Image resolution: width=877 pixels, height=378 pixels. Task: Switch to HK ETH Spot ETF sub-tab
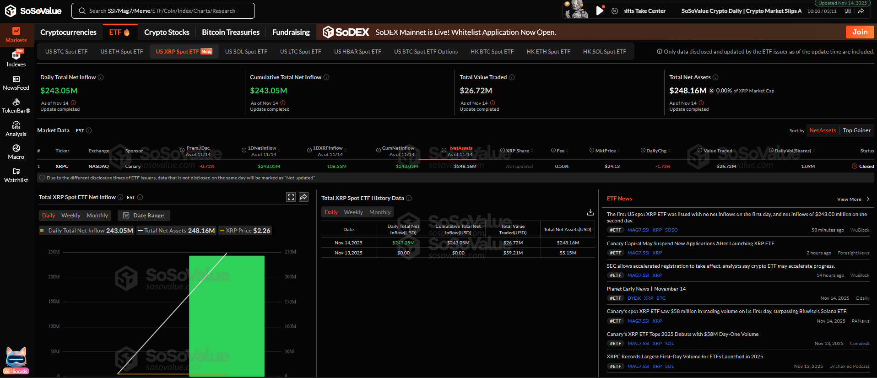click(x=548, y=51)
